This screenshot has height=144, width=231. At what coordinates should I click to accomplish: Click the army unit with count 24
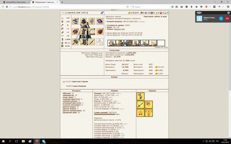136,43
